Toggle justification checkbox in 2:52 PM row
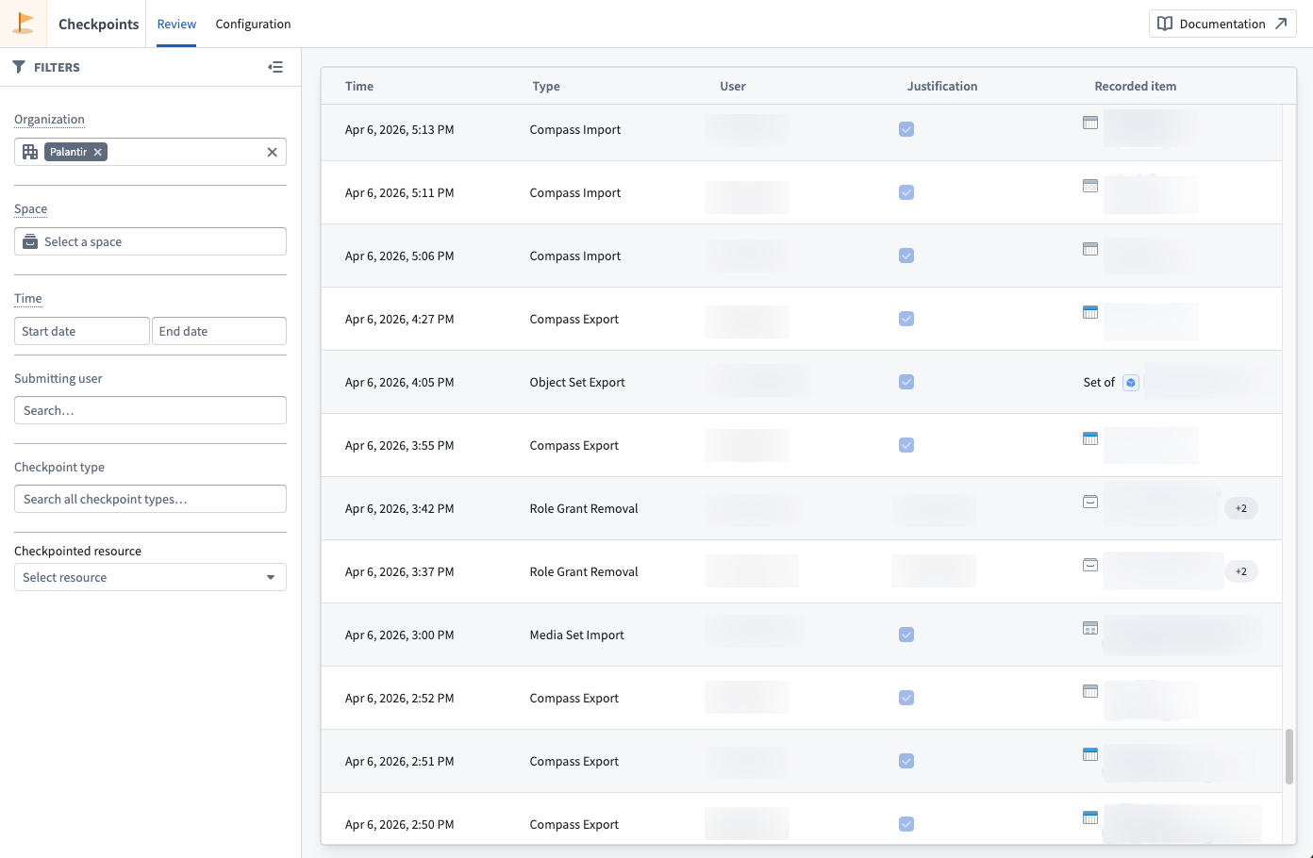 tap(906, 698)
